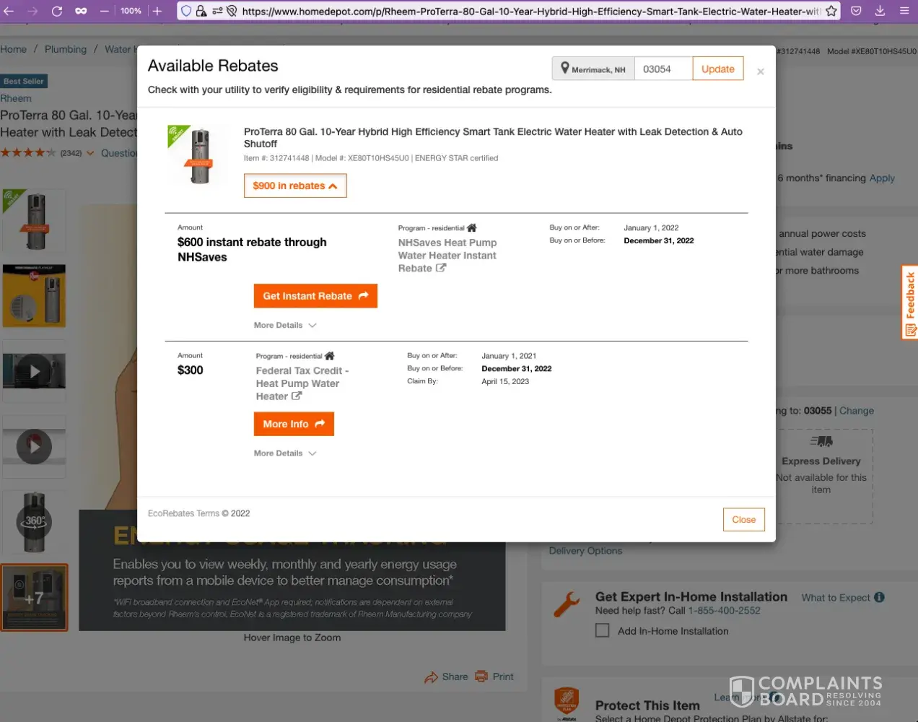Open the Plumbing breadcrumb link
This screenshot has width=918, height=722.
coord(66,49)
